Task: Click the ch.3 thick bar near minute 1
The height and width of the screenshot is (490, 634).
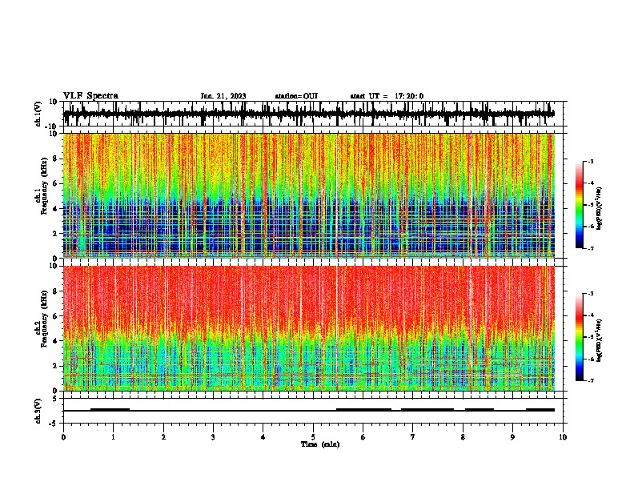Action: coord(110,410)
